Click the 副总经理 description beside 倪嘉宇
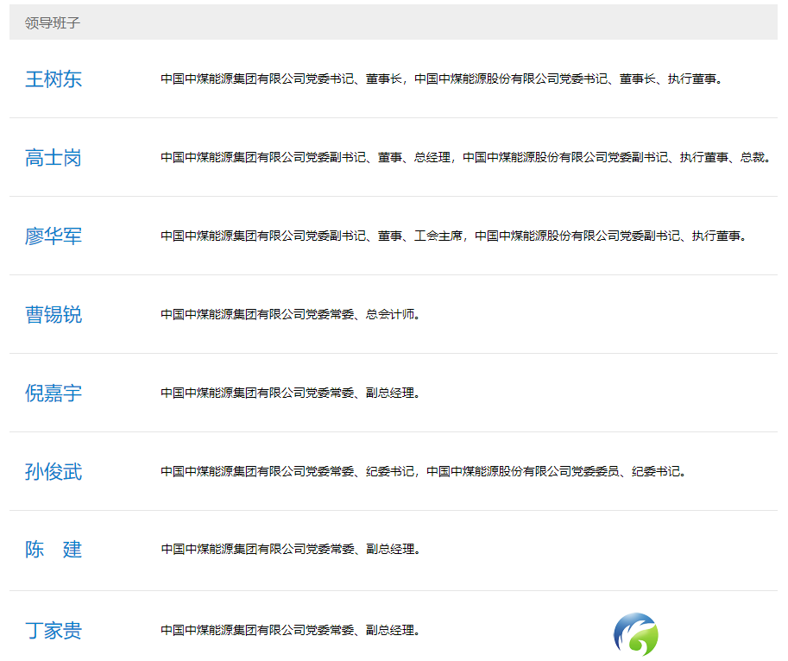This screenshot has height=661, width=788. (x=291, y=393)
